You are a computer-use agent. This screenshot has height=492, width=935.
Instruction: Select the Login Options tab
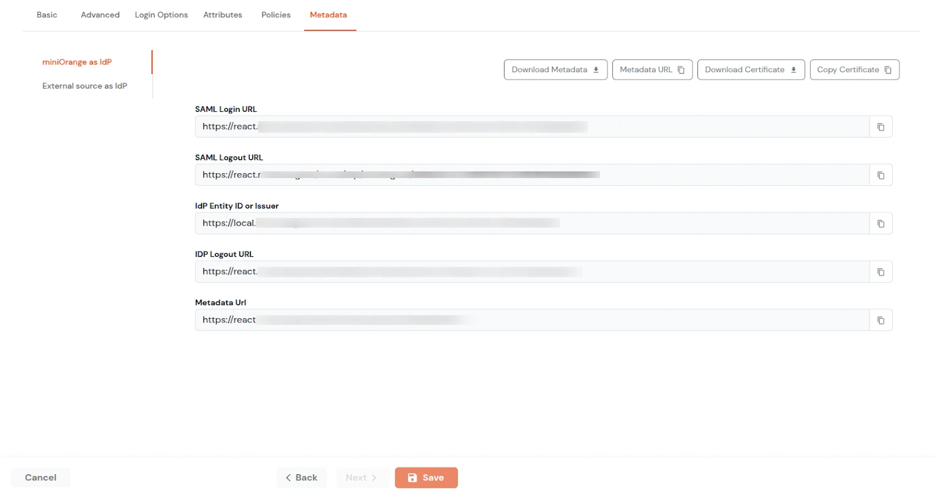(161, 15)
